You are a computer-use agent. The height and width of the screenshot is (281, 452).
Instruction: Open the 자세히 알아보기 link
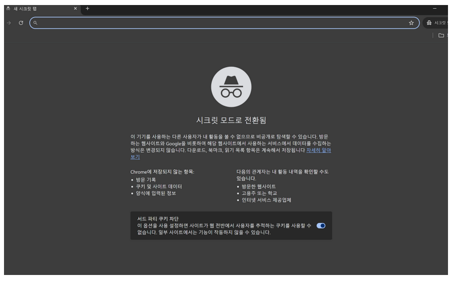(x=319, y=150)
